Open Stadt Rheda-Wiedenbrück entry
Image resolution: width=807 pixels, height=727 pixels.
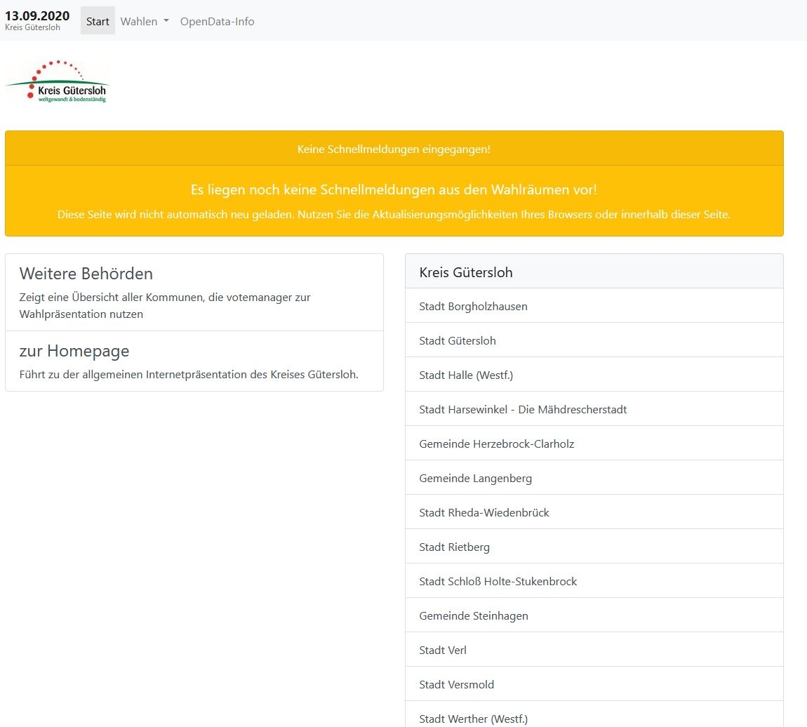(484, 512)
